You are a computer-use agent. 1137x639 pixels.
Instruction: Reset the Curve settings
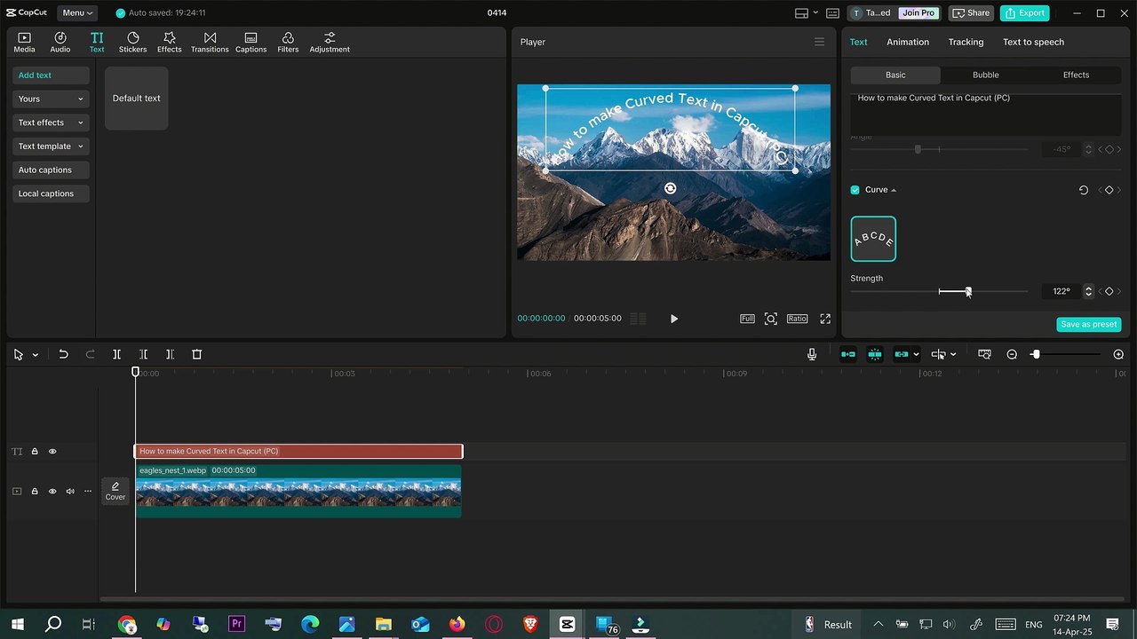pyautogui.click(x=1084, y=190)
